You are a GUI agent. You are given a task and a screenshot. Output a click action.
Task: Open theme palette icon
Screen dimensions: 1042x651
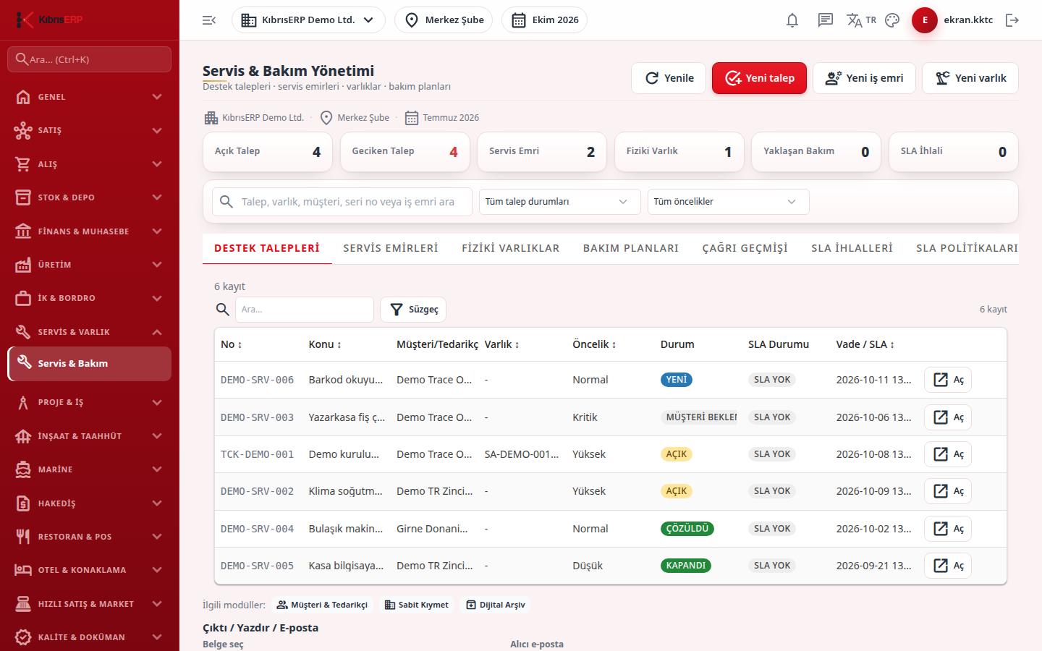click(892, 20)
